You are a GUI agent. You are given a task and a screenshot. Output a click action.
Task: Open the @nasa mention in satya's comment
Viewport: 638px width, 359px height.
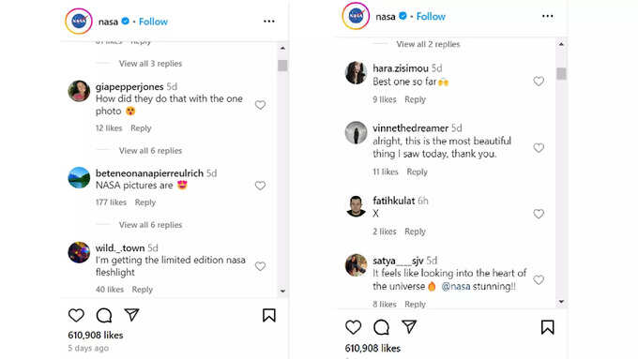[456, 286]
